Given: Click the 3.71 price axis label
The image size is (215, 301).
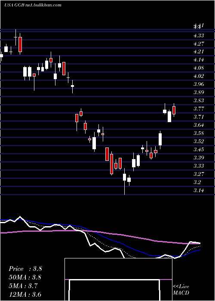Looking at the screenshot, I should 199,117.
